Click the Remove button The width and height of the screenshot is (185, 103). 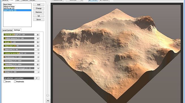[x=39, y=12]
